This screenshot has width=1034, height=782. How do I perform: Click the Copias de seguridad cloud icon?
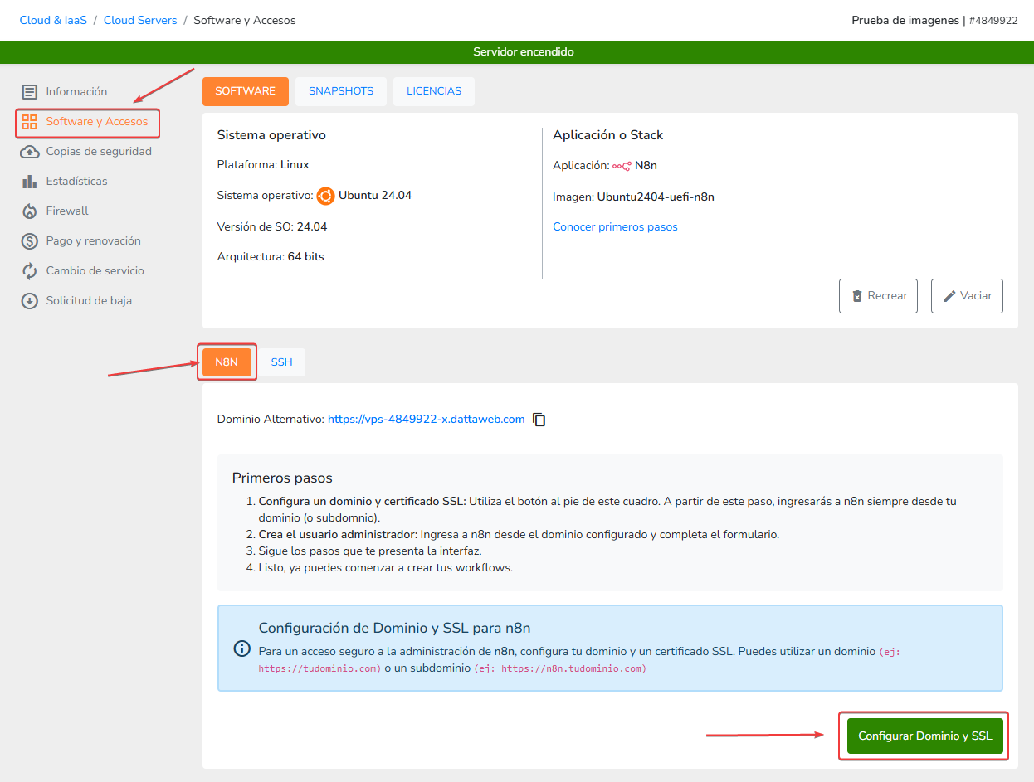tap(30, 152)
